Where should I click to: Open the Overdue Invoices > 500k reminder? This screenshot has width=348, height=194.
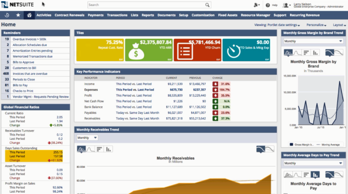point(29,39)
